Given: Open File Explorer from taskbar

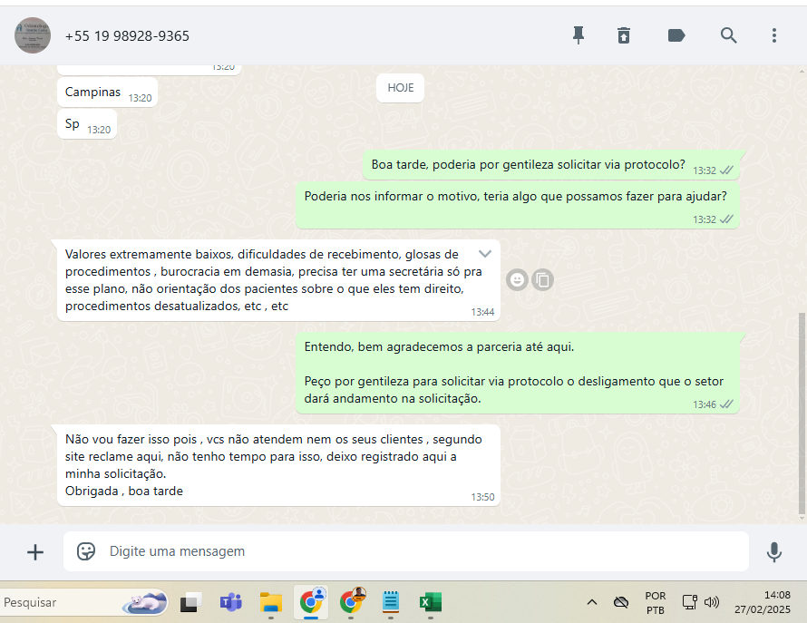Looking at the screenshot, I should point(271,602).
